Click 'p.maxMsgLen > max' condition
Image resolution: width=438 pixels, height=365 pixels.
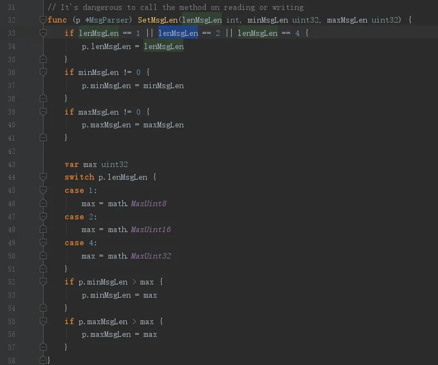pyautogui.click(x=116, y=321)
